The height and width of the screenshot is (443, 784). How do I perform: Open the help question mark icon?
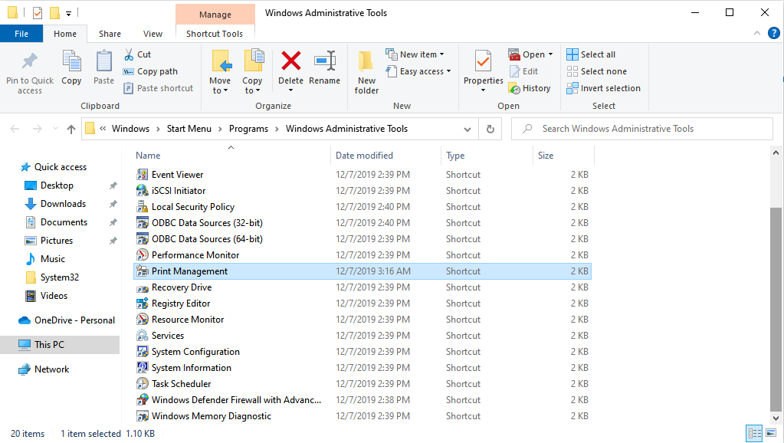coord(773,34)
